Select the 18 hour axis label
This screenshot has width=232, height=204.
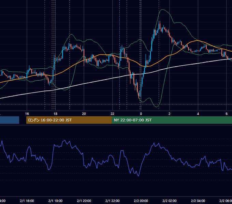click(x=56, y=114)
